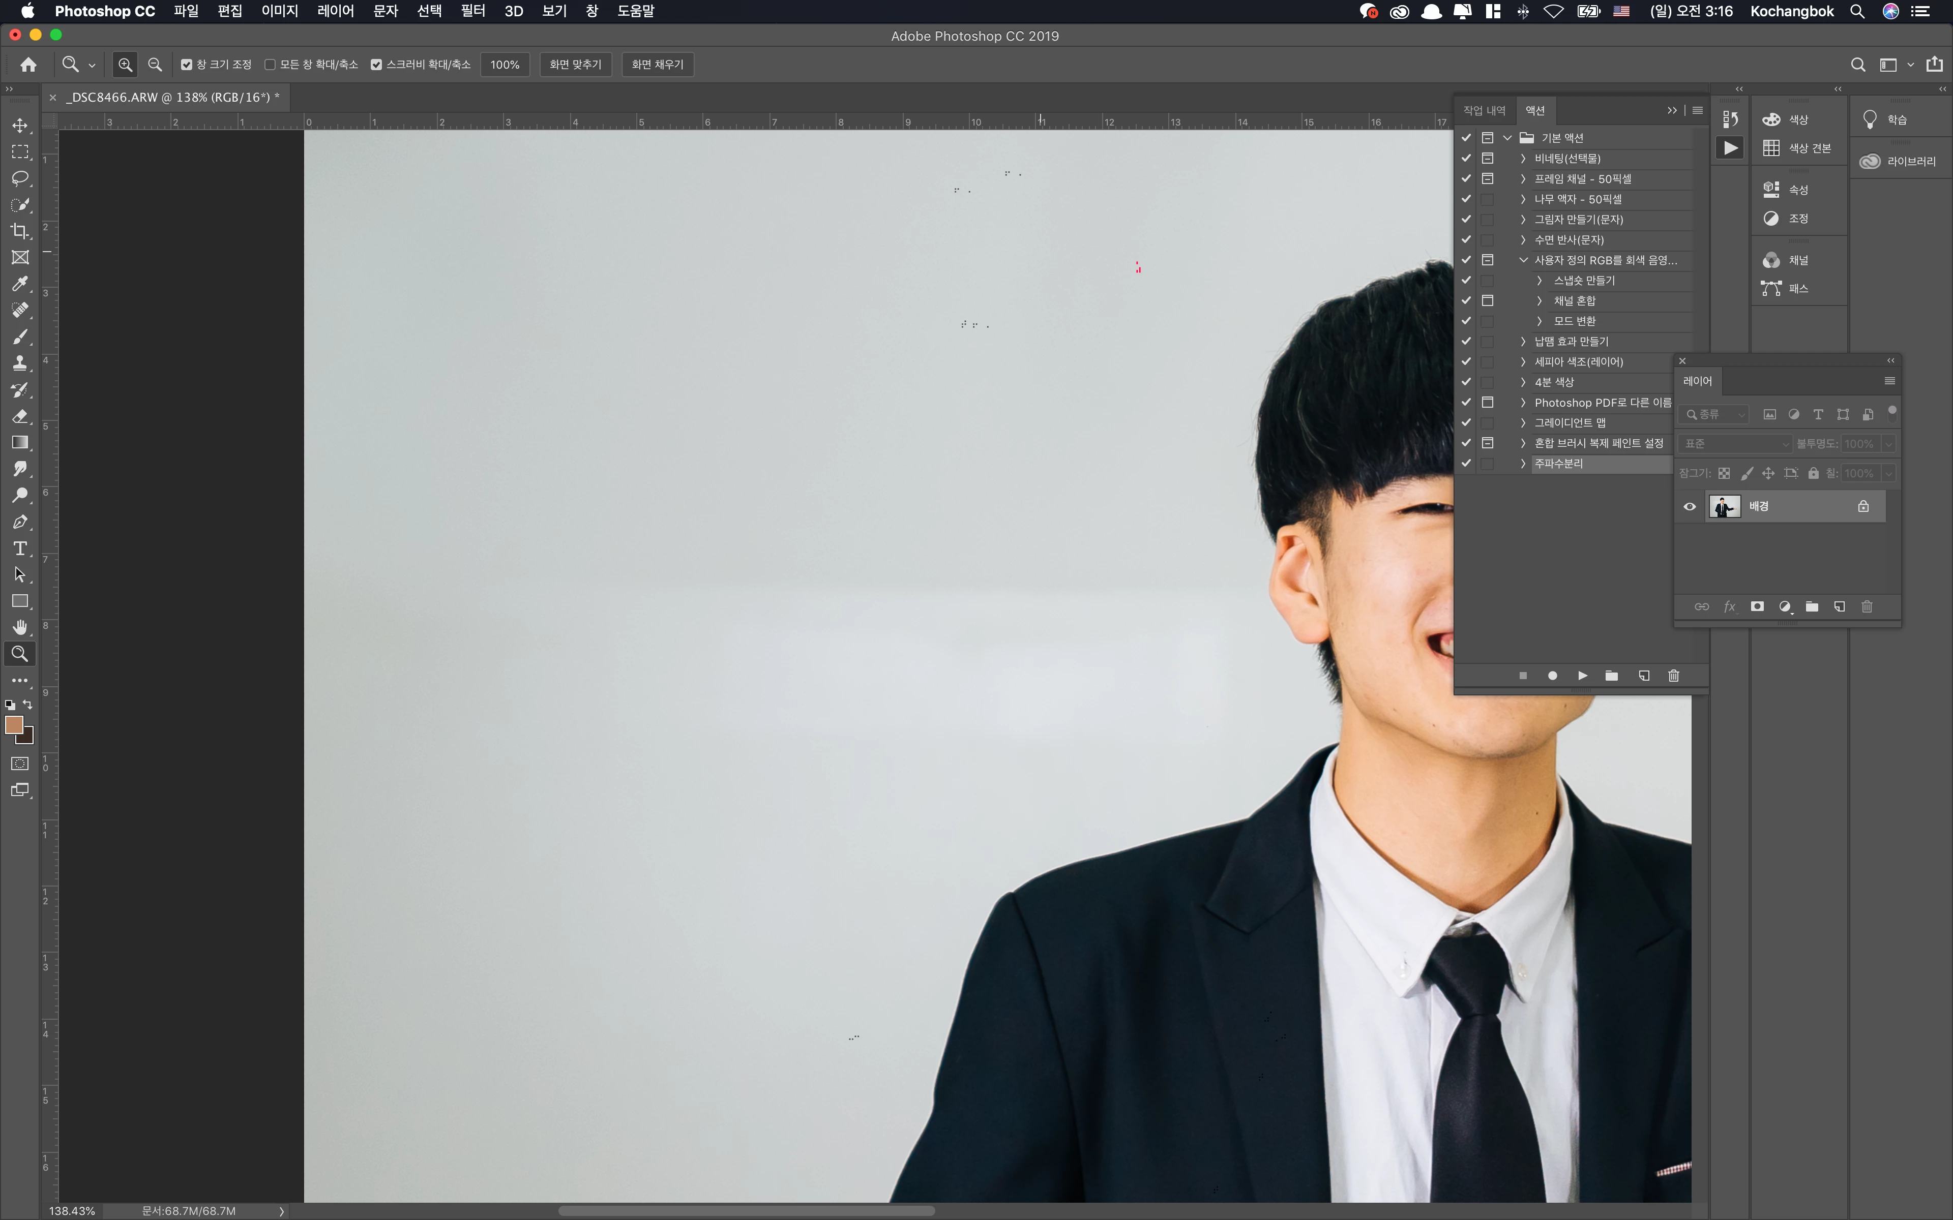The image size is (1953, 1220).
Task: Expand the 주파수분리 action
Action: point(1523,464)
